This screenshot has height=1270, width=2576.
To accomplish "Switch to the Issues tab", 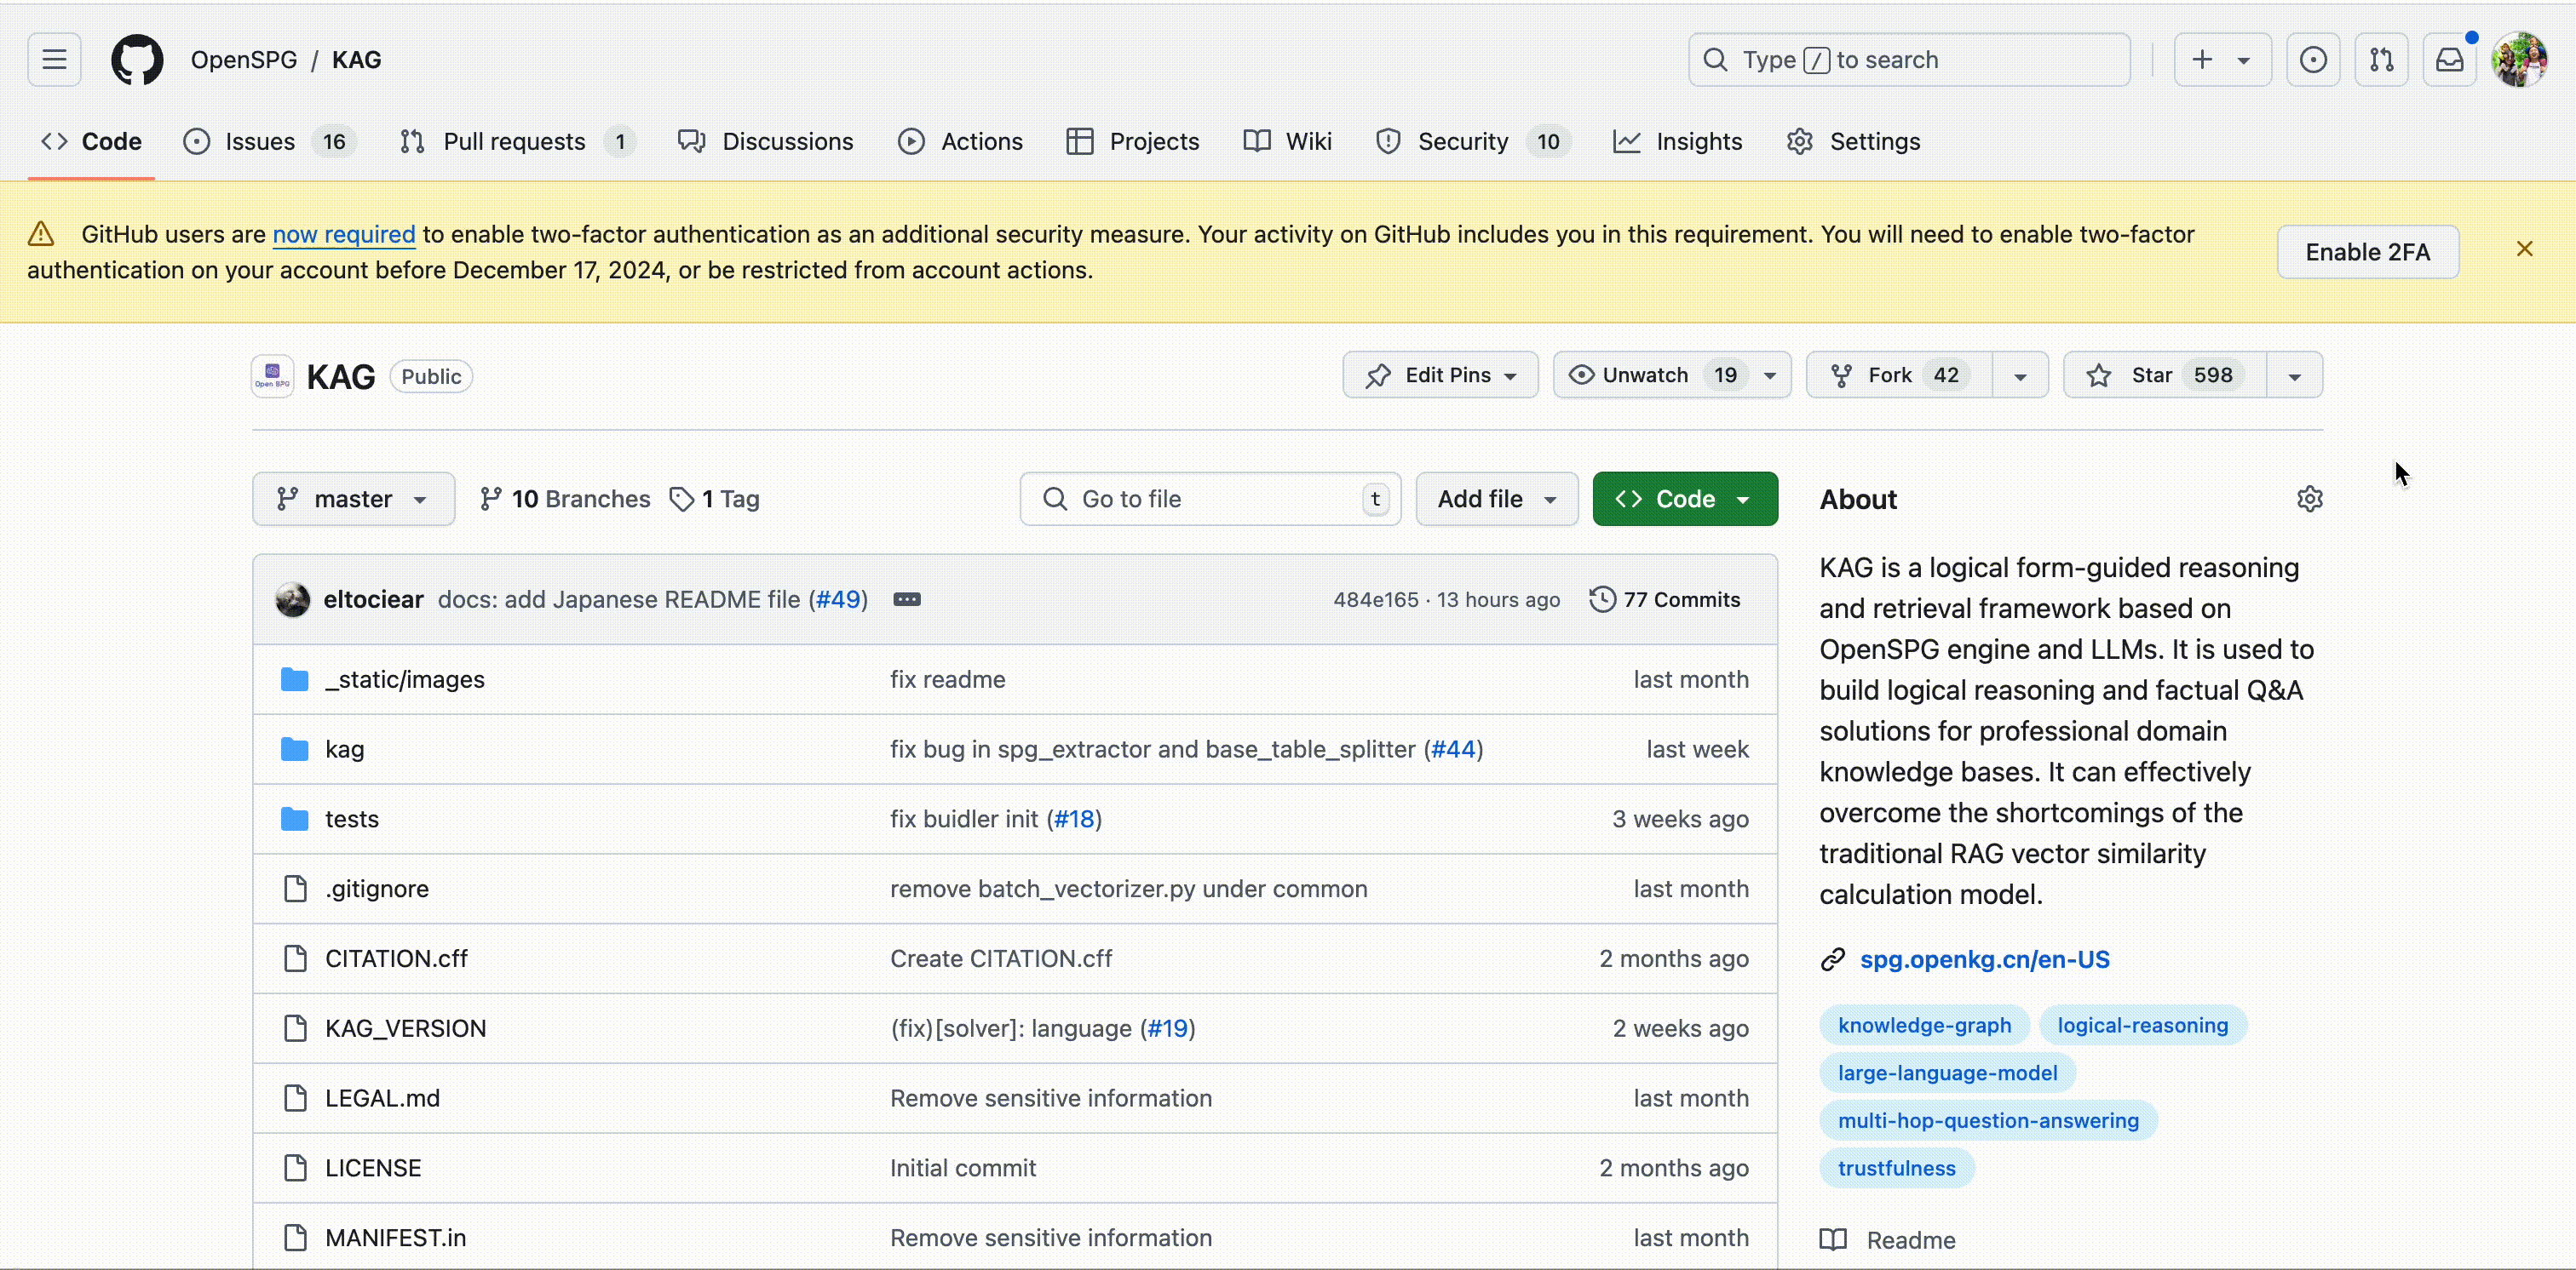I will (260, 142).
